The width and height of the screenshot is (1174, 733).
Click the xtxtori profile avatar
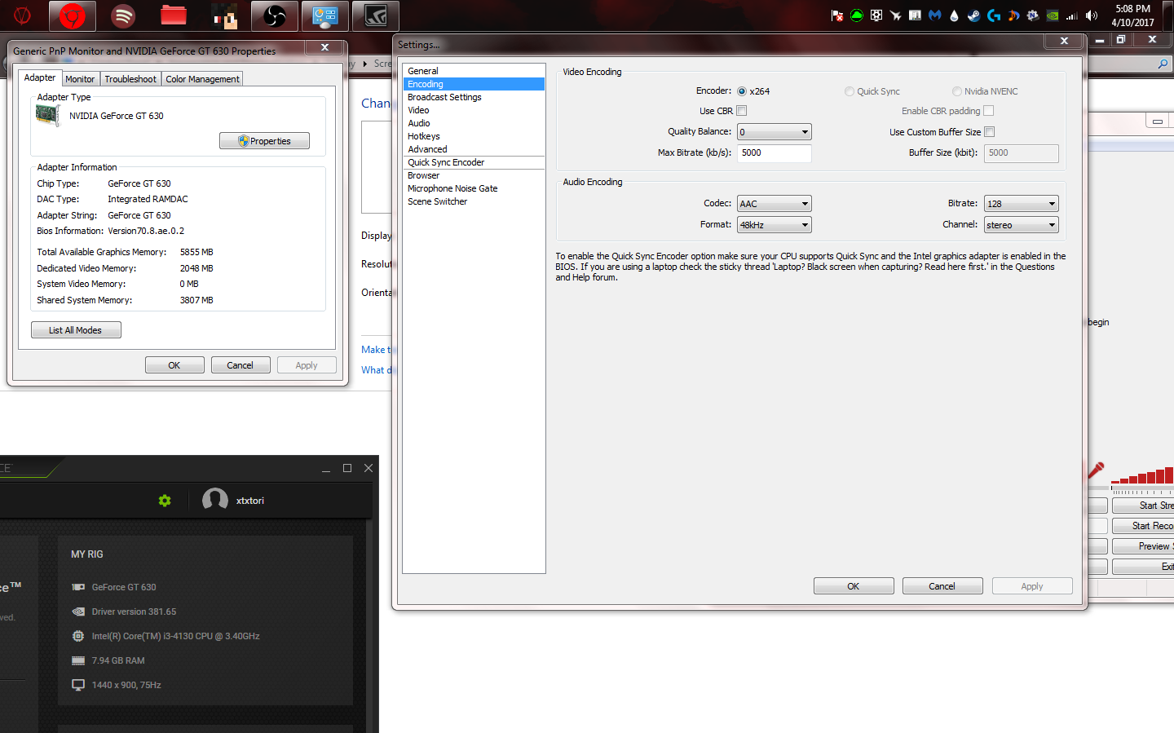point(215,500)
